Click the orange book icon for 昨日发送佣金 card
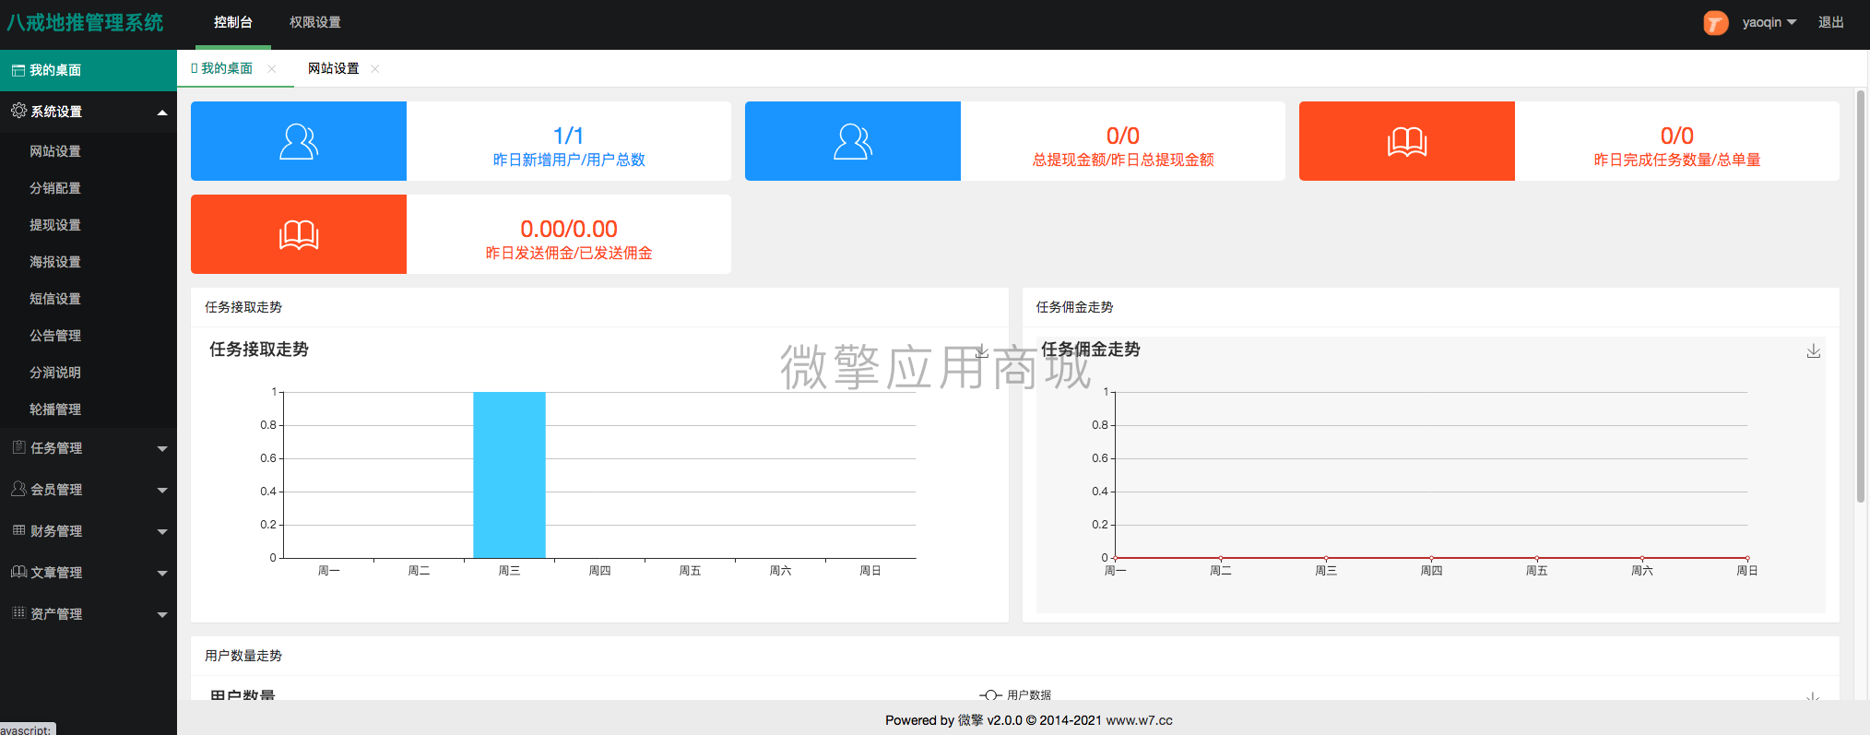The width and height of the screenshot is (1870, 735). coord(299,235)
